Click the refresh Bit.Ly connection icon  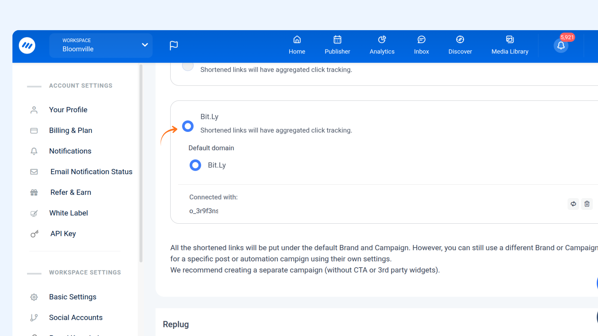pos(573,204)
